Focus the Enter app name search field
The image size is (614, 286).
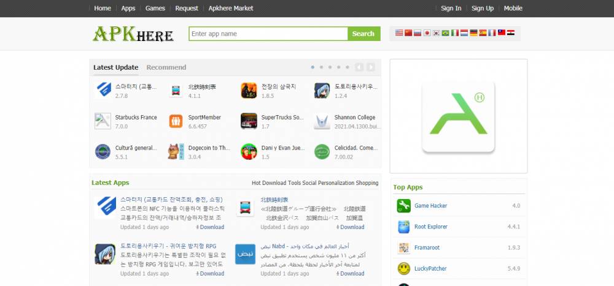point(268,34)
